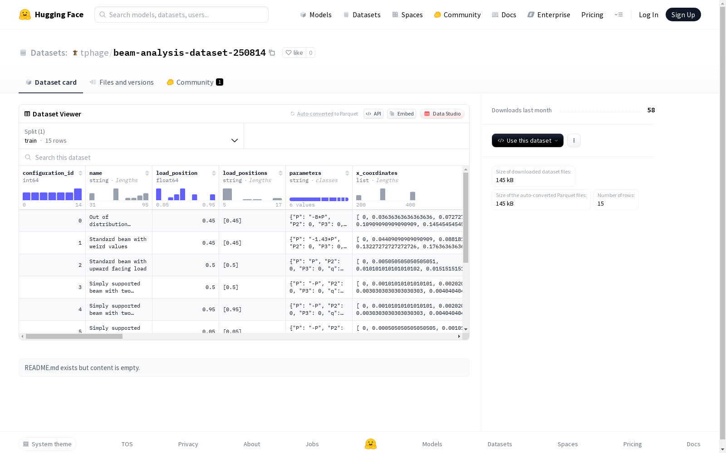Go to Spaces in top navigation
Screen dimensions: 726x453
[407, 14]
